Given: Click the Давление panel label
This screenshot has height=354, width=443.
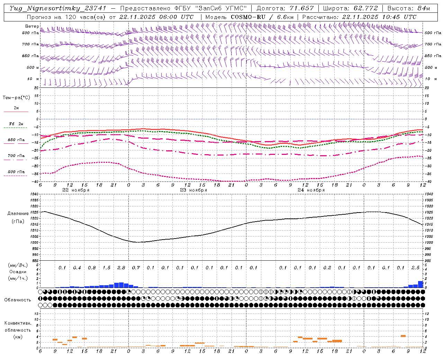Looking at the screenshot, I should [x=18, y=214].
